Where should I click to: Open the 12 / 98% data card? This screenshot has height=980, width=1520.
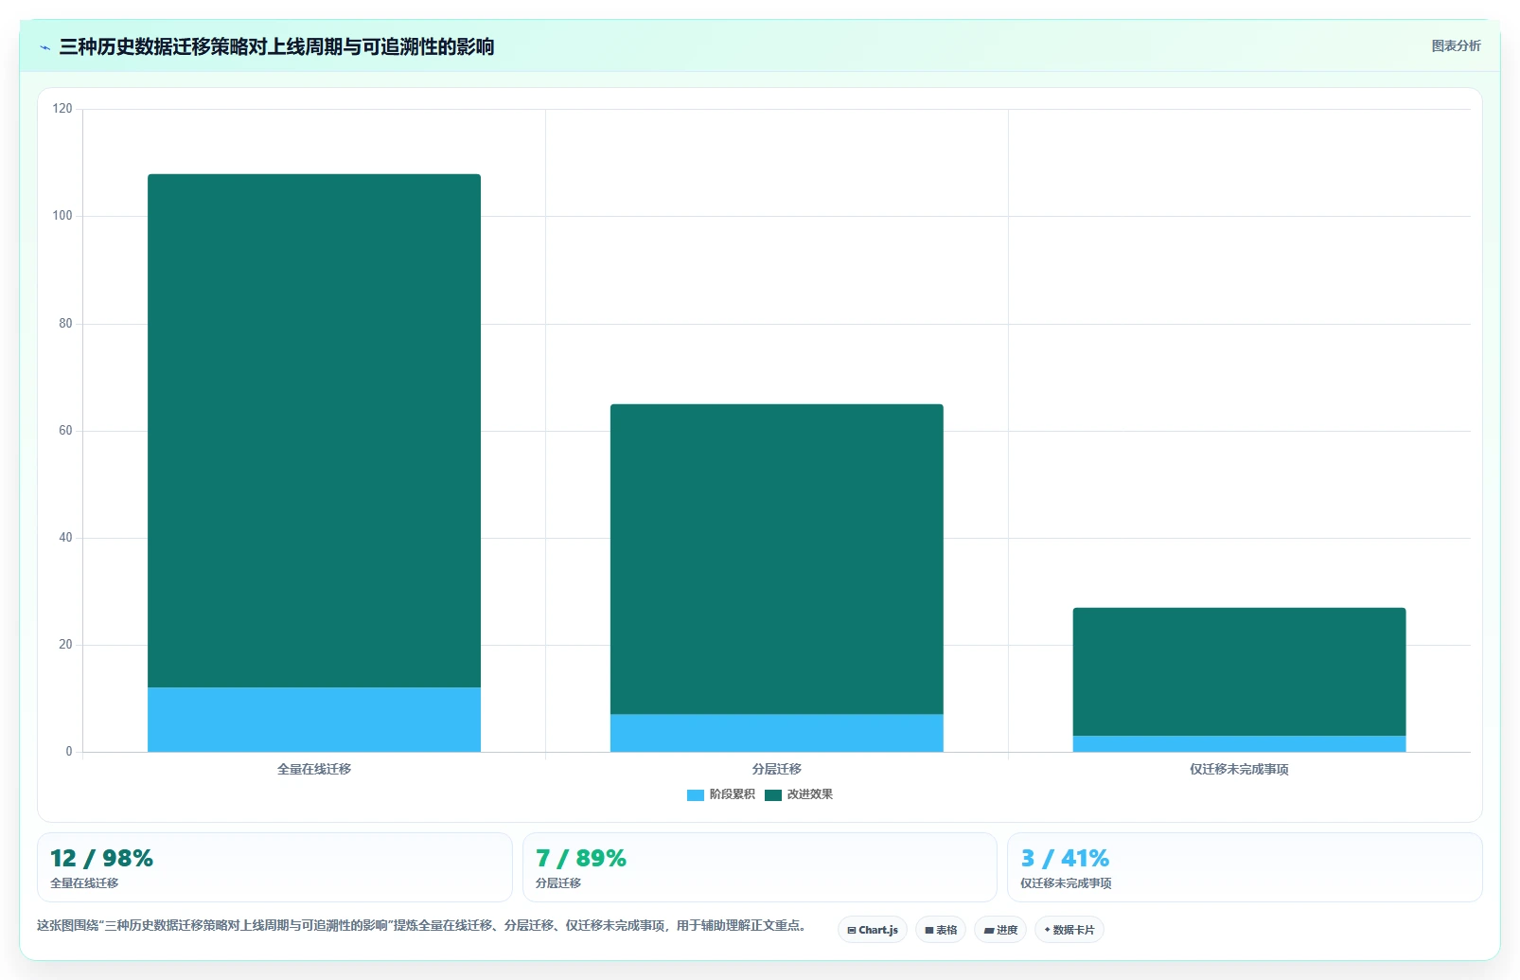pyautogui.click(x=274, y=867)
